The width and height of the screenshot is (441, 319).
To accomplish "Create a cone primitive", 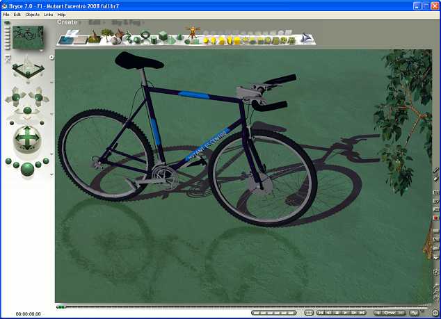I will click(x=179, y=37).
